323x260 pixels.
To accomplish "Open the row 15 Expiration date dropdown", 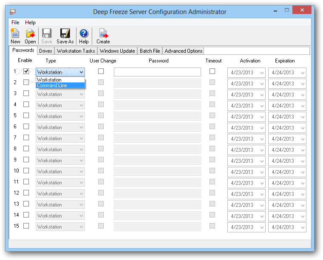I will [303, 227].
